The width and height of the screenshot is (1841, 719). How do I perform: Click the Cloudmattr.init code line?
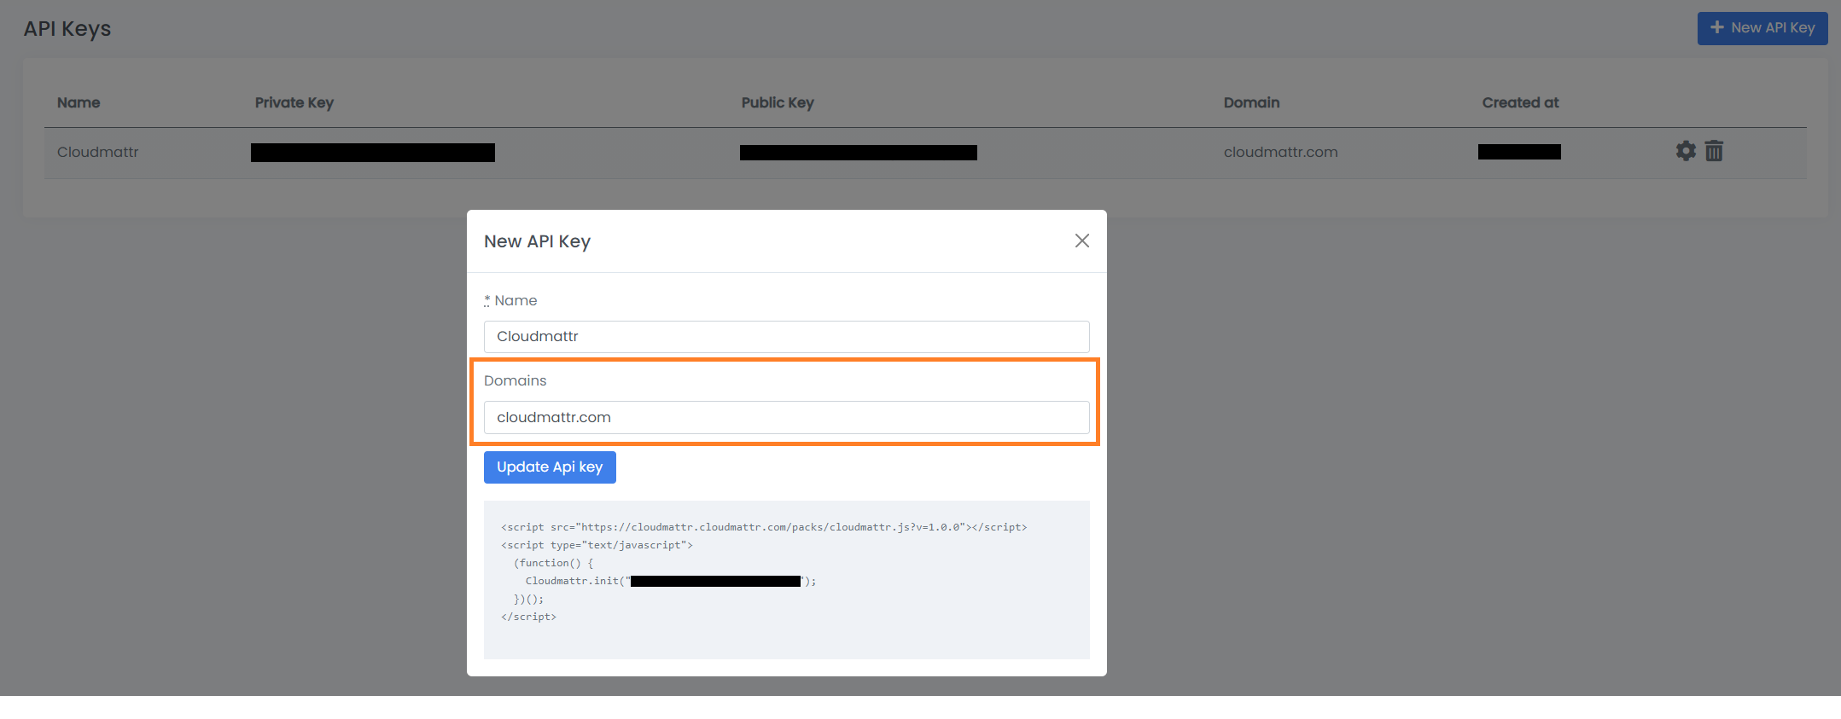tap(671, 581)
